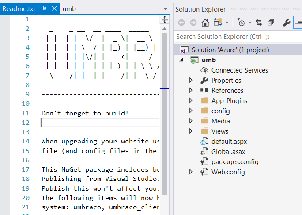The width and height of the screenshot is (302, 215).
Task: Click the Properties wrench icon in tree
Action: (204, 80)
